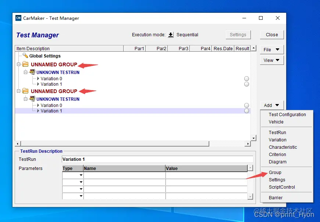Viewport: 320px width, 222px height.
Task: Expand triangle of highlighted Variation 1
Action: click(x=38, y=111)
